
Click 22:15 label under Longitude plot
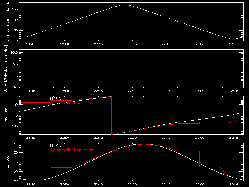click(98, 138)
